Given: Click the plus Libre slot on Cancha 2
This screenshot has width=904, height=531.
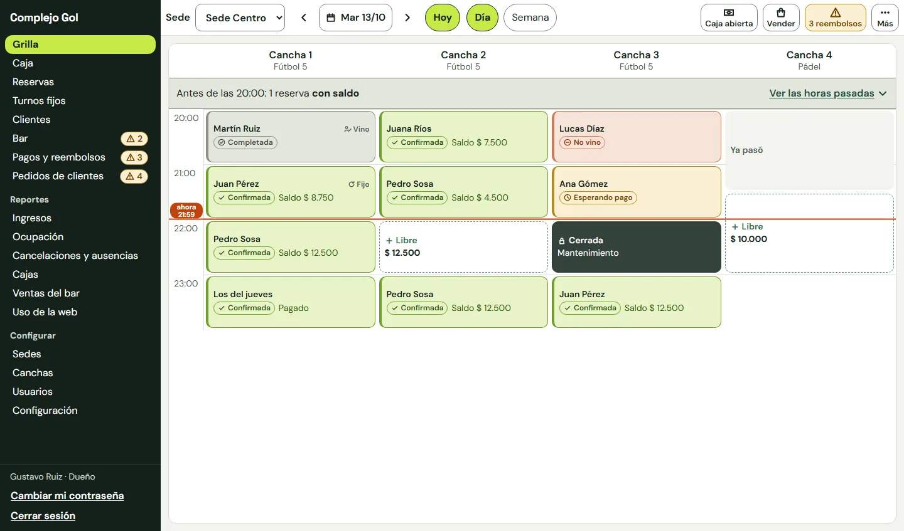Looking at the screenshot, I should pos(464,247).
